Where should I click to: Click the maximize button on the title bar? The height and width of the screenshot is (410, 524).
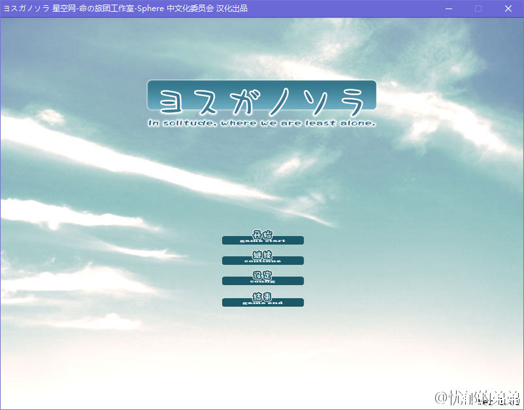click(x=478, y=9)
